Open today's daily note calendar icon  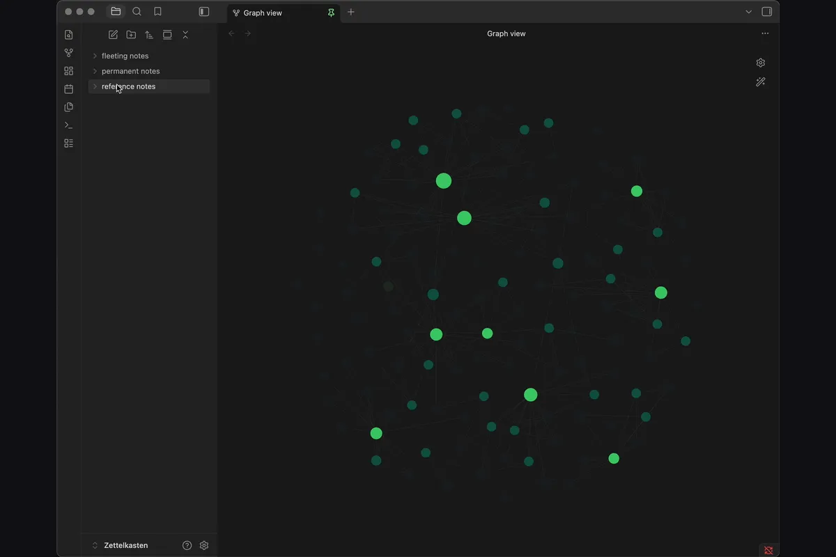pos(68,89)
